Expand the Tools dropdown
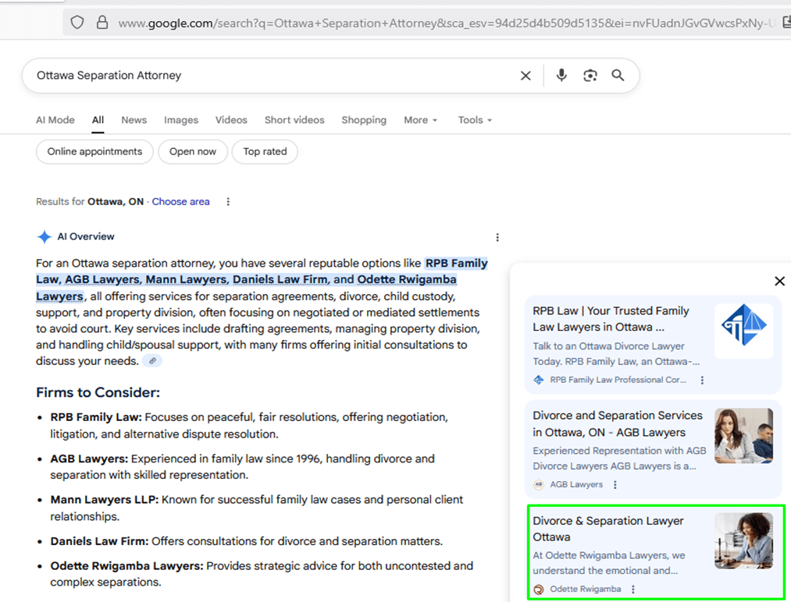Viewport: 791px width, 602px height. coord(475,120)
